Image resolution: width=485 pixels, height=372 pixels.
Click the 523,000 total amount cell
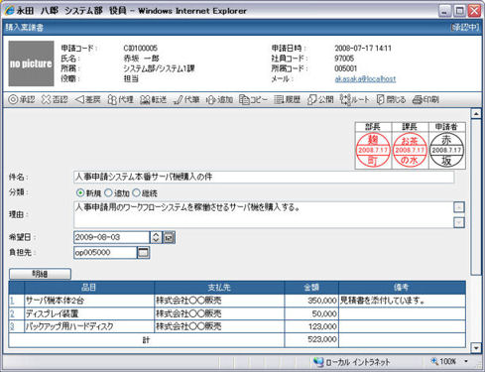[x=311, y=340]
